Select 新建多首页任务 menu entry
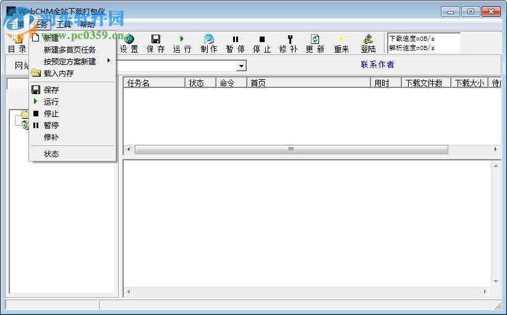This screenshot has height=315, width=507. click(x=72, y=50)
